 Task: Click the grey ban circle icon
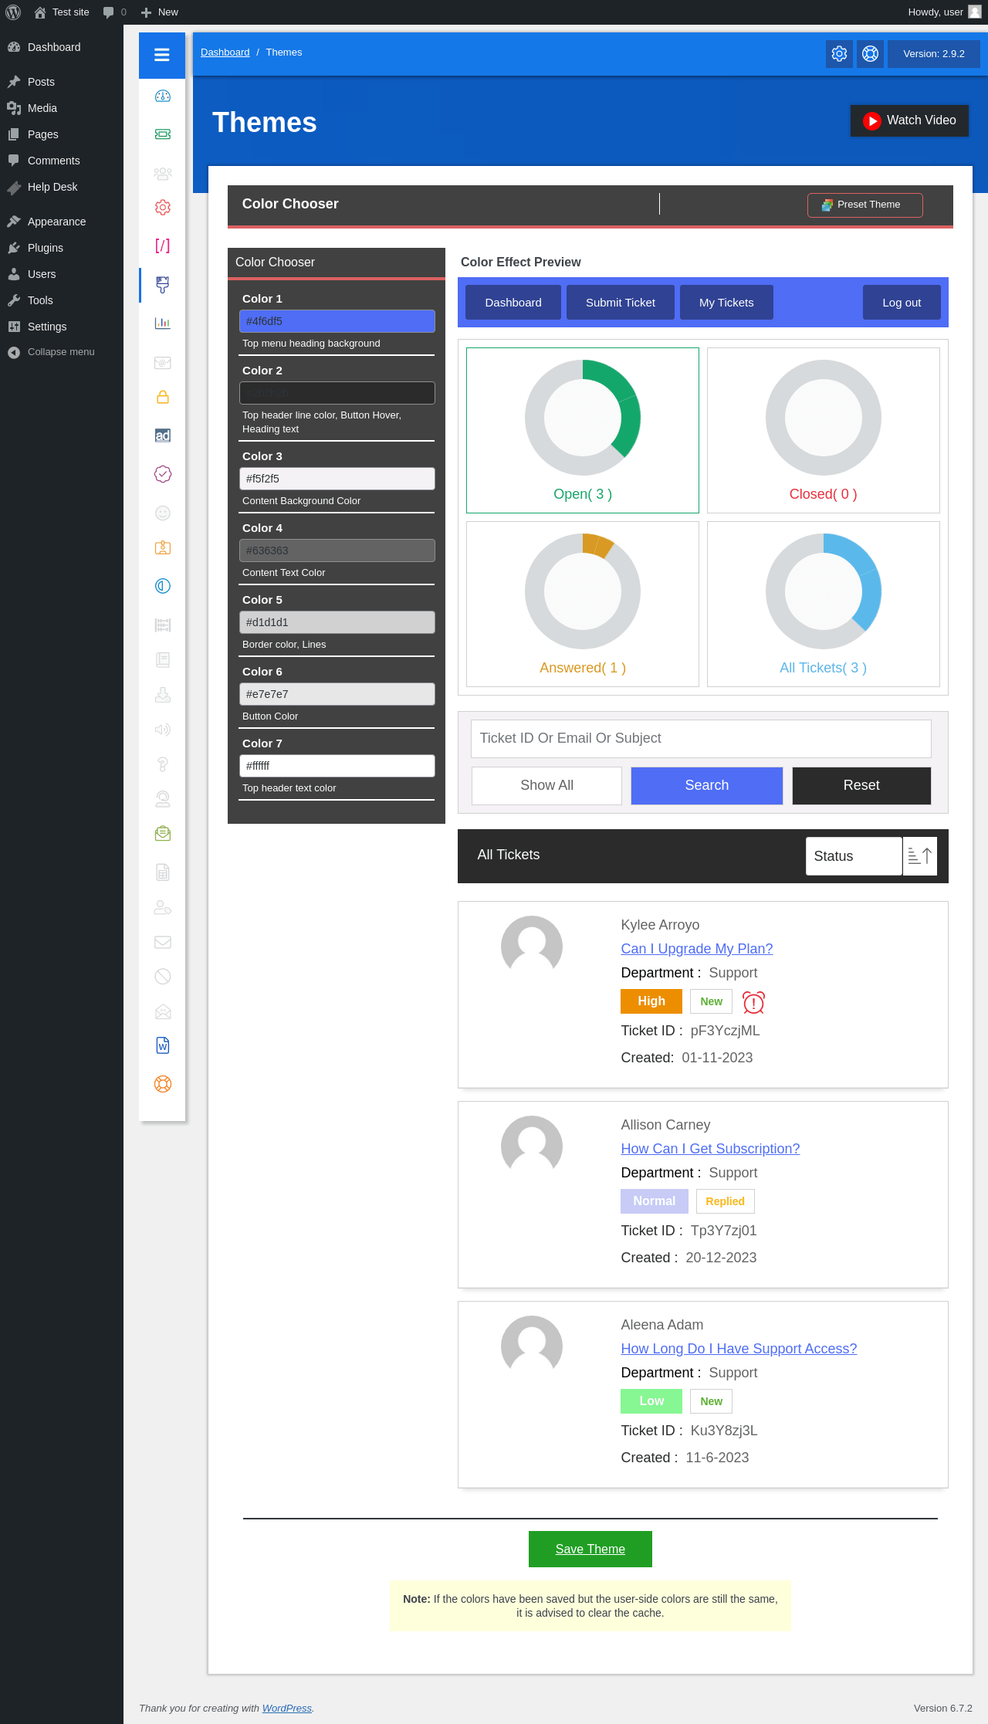pos(163,977)
